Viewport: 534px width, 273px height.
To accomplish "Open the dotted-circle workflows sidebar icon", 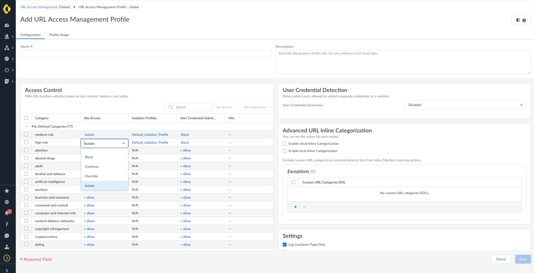I will tap(7, 70).
